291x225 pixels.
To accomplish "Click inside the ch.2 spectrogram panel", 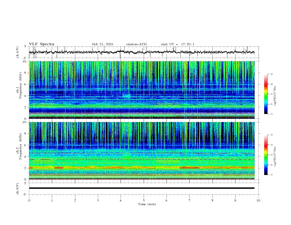I will [141, 151].
